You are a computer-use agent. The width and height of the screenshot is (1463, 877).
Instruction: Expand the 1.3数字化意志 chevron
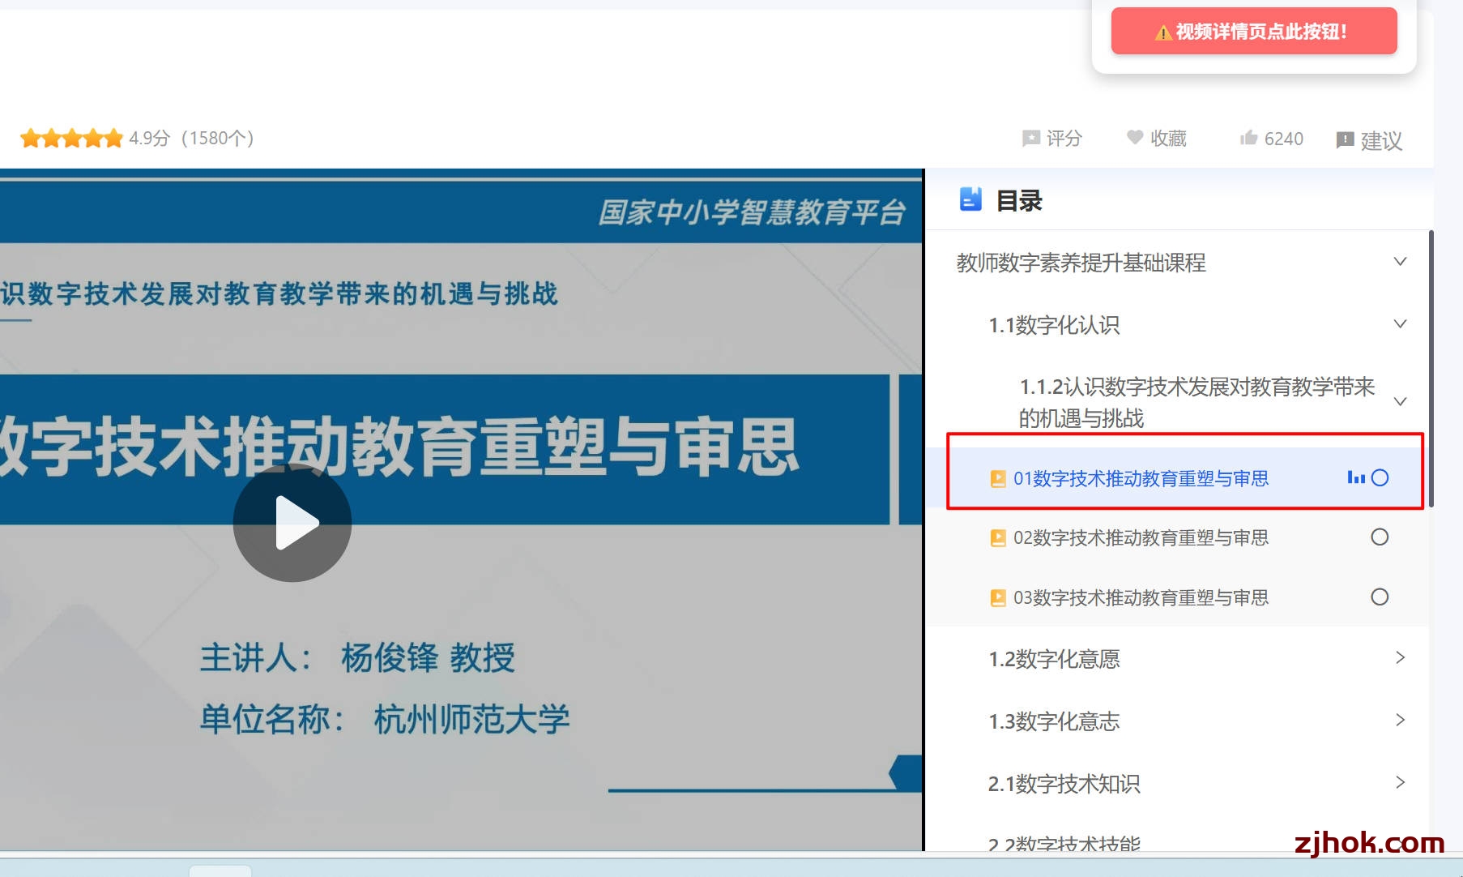(x=1400, y=720)
